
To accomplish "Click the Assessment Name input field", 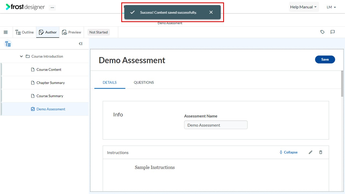I will click(216, 125).
